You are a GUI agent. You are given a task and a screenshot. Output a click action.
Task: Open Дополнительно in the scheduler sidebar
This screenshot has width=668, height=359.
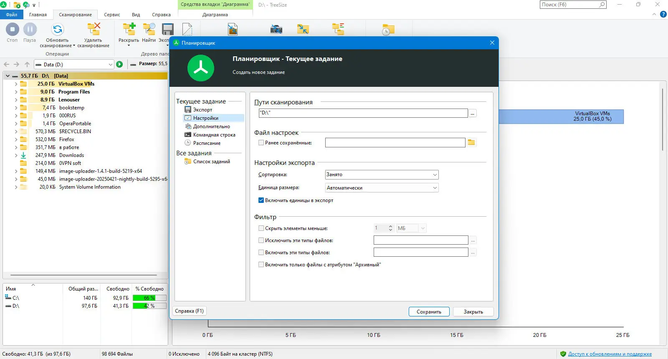pos(211,126)
